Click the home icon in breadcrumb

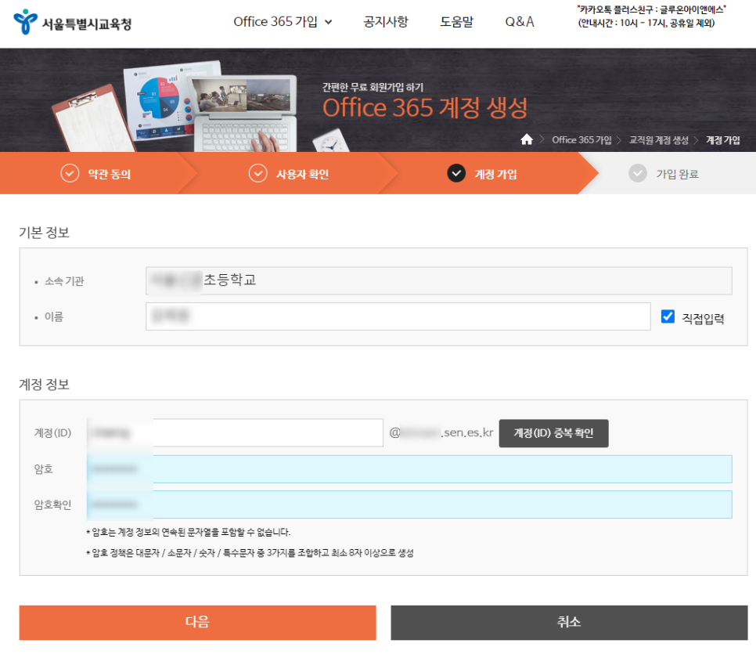click(x=527, y=139)
